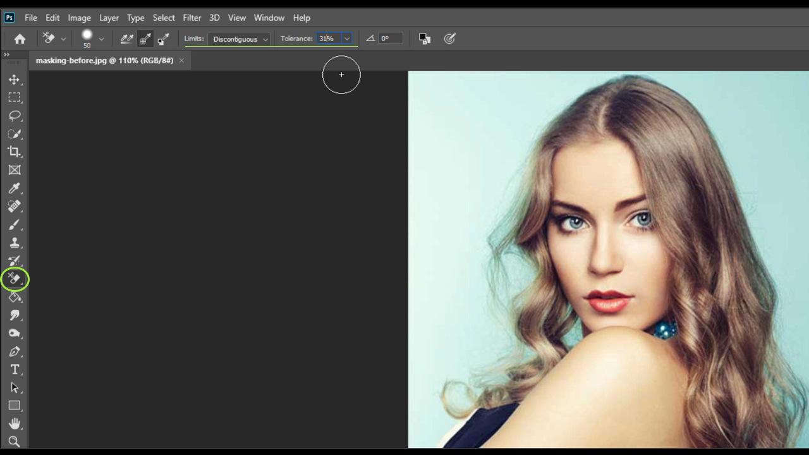The image size is (809, 455).
Task: Activate the Zoom tool
Action: coord(15,442)
